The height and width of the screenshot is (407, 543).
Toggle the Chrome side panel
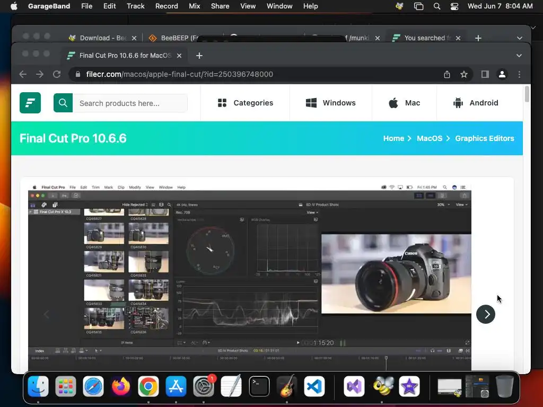pos(485,74)
